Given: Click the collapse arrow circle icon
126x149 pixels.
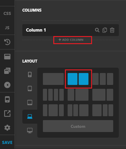Looking at the screenshot, I should tap(7, 85).
